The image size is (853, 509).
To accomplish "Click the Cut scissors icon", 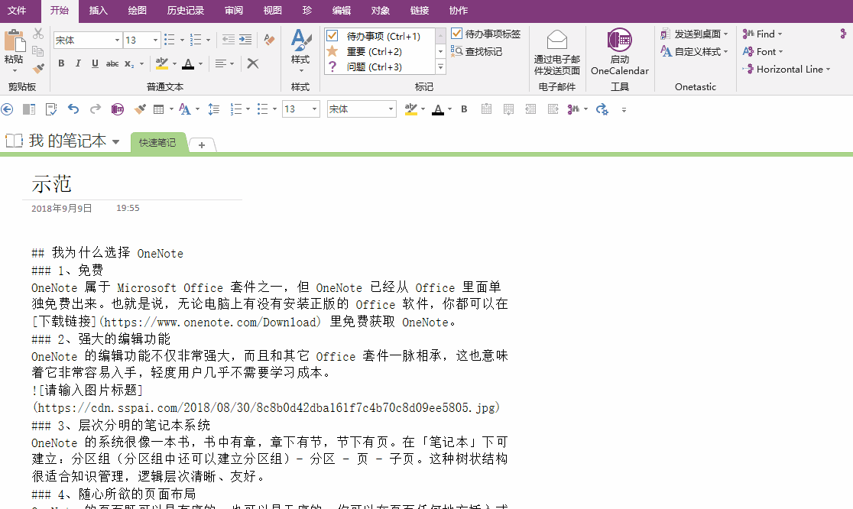I will click(38, 34).
